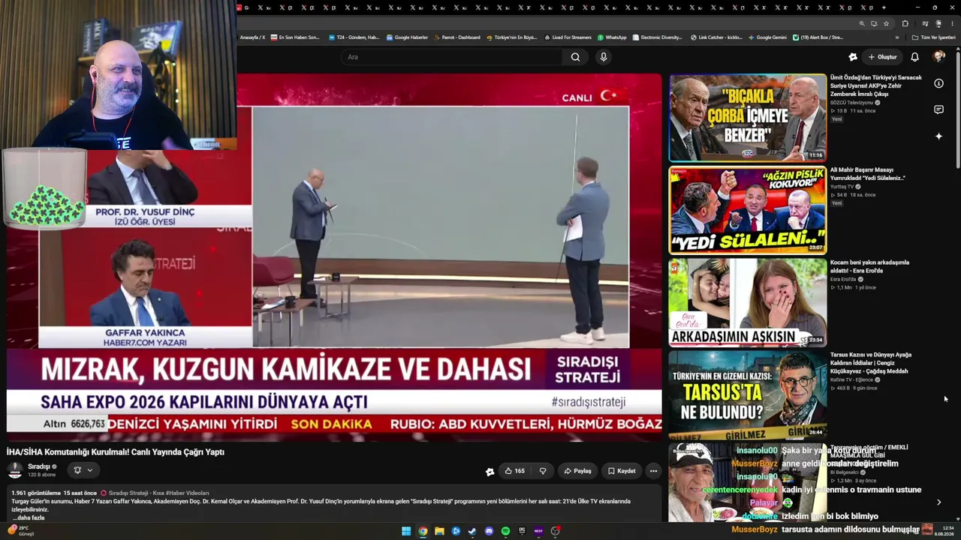Open YouTube notifications bell
The height and width of the screenshot is (540, 961).
[x=914, y=57]
